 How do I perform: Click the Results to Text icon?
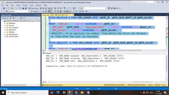(64, 11)
